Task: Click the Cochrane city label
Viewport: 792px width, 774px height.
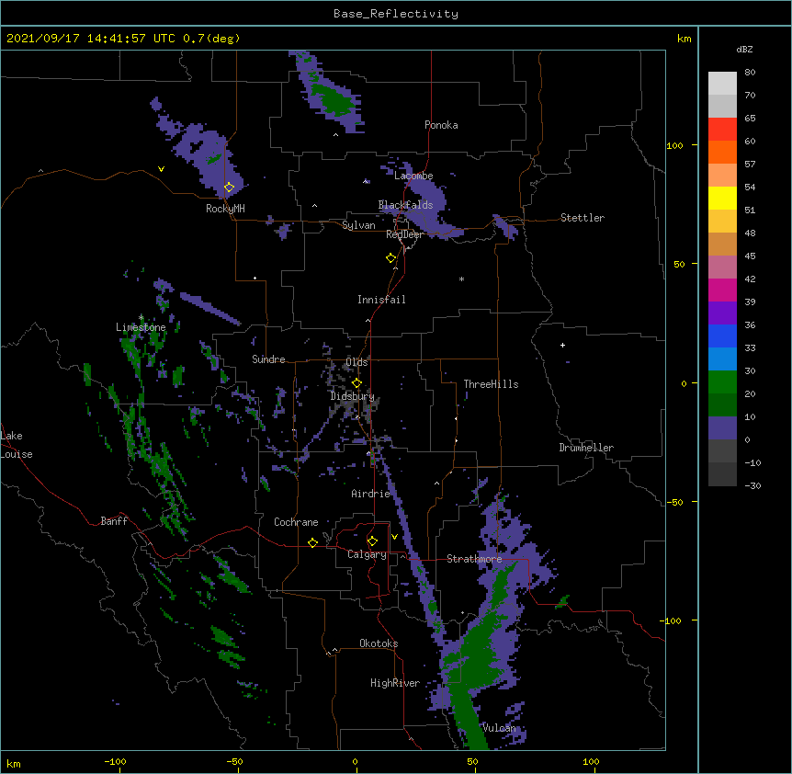Action: tap(296, 522)
